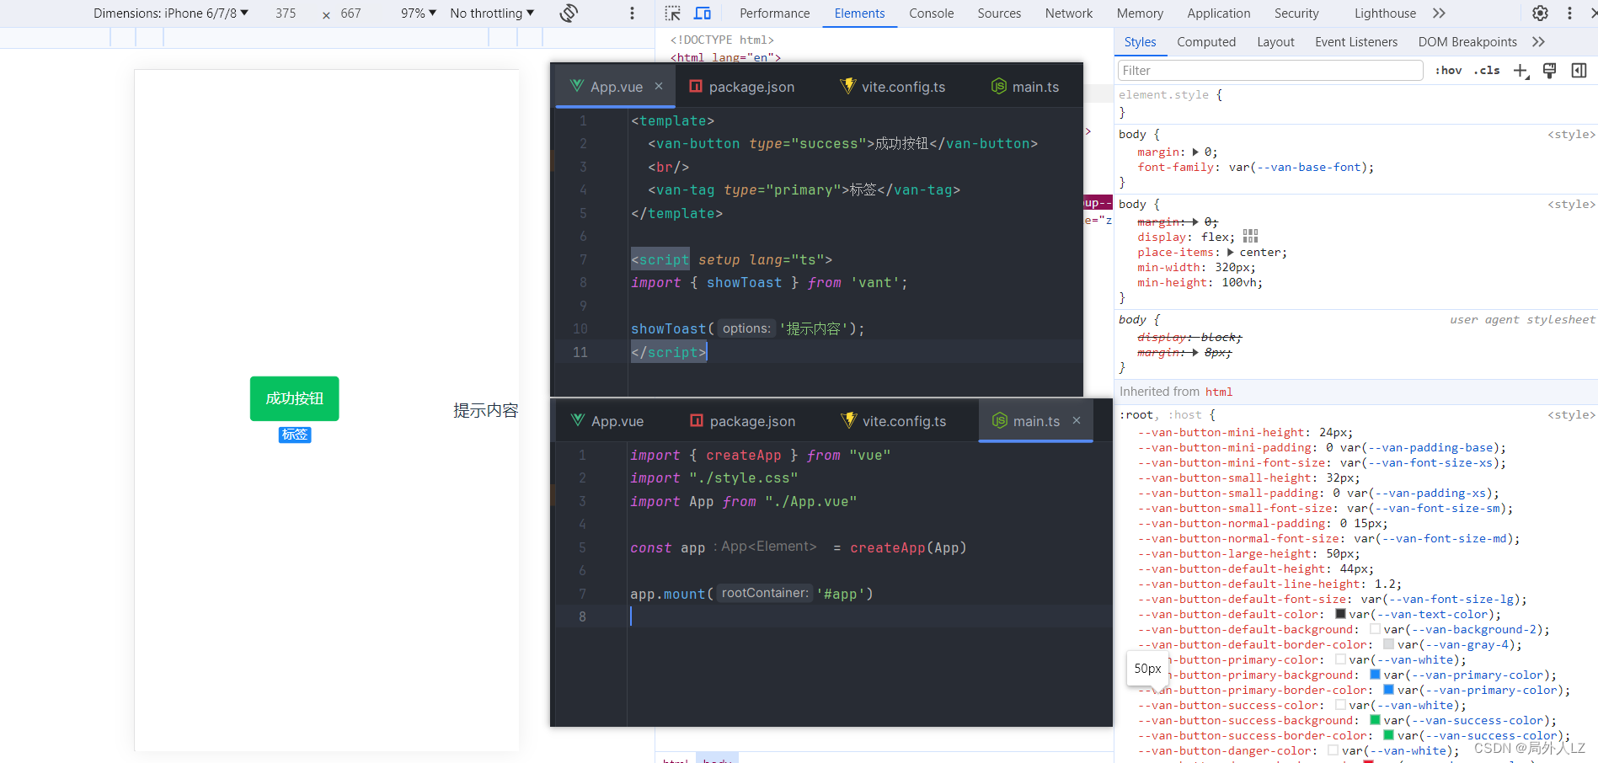Open the Security panel
The image size is (1598, 763).
(x=1296, y=13)
